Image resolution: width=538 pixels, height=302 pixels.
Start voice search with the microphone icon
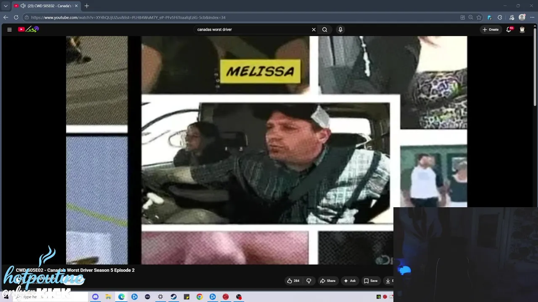340,29
